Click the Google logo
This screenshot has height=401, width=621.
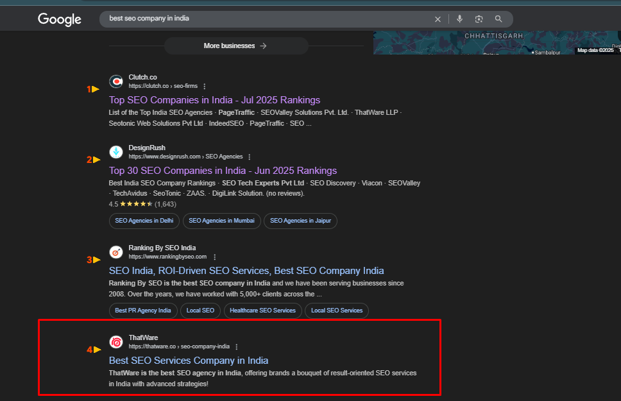point(60,19)
